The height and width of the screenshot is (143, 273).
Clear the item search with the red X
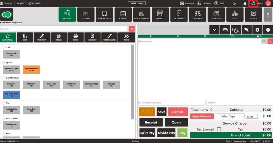click(x=132, y=29)
